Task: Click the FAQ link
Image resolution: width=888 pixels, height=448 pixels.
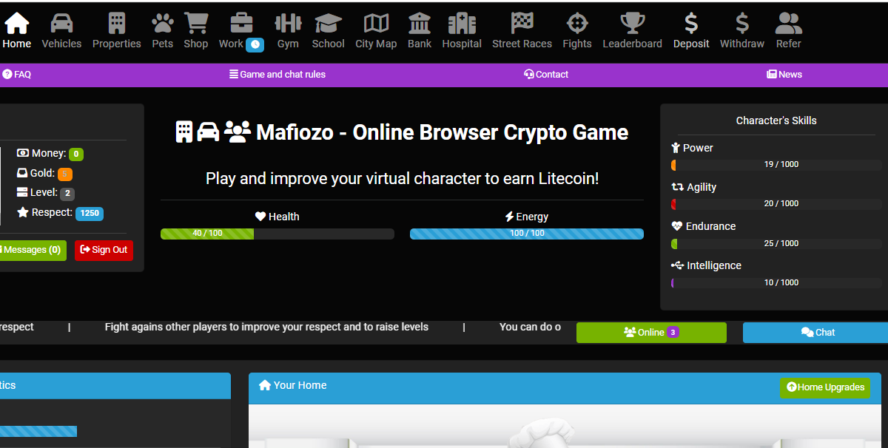Action: tap(17, 74)
